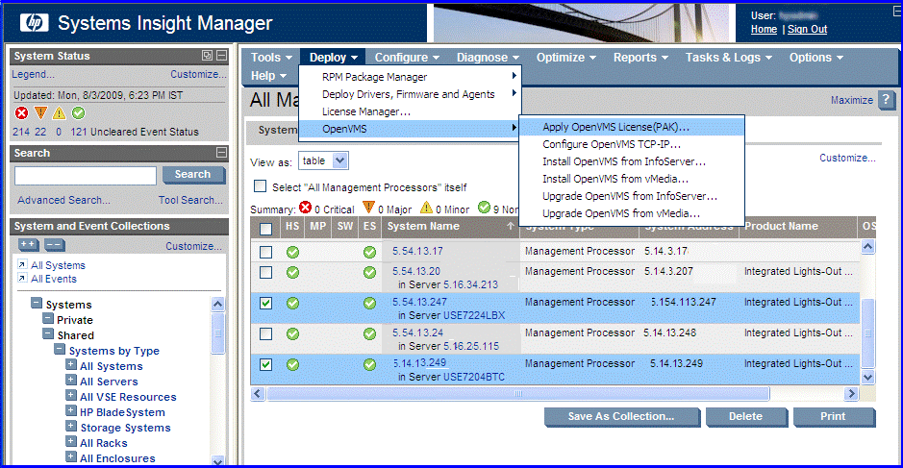This screenshot has width=903, height=468.
Task: Open the View as table dropdown
Action: click(324, 160)
